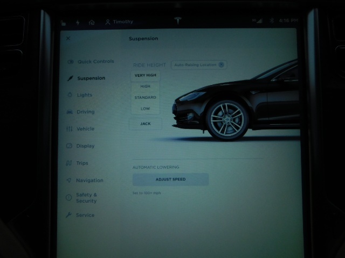Remove the Auto-Raising Location tag
The height and width of the screenshot is (258, 345).
tap(221, 64)
